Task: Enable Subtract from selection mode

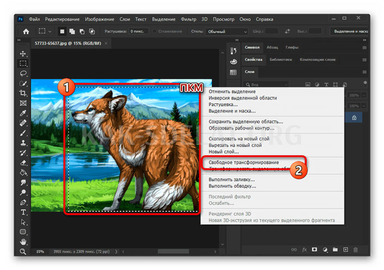Action: click(x=82, y=32)
